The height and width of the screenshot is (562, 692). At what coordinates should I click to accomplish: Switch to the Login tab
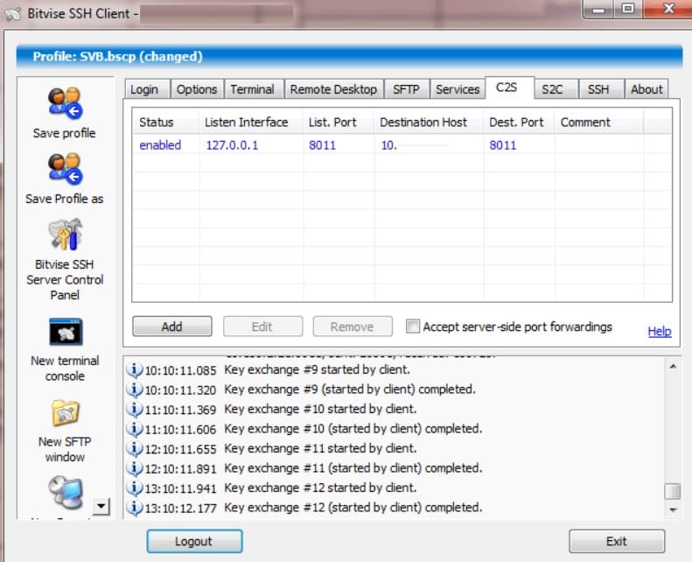pyautogui.click(x=147, y=89)
